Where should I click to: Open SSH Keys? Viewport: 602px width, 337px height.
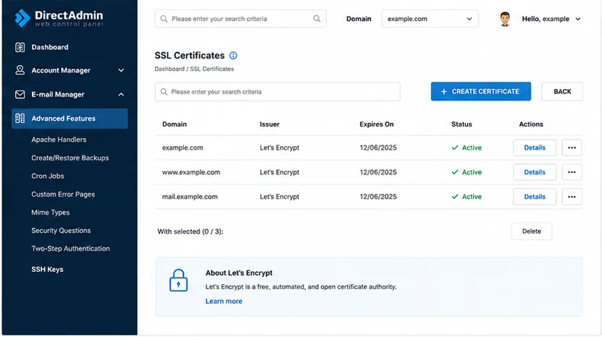tap(47, 270)
